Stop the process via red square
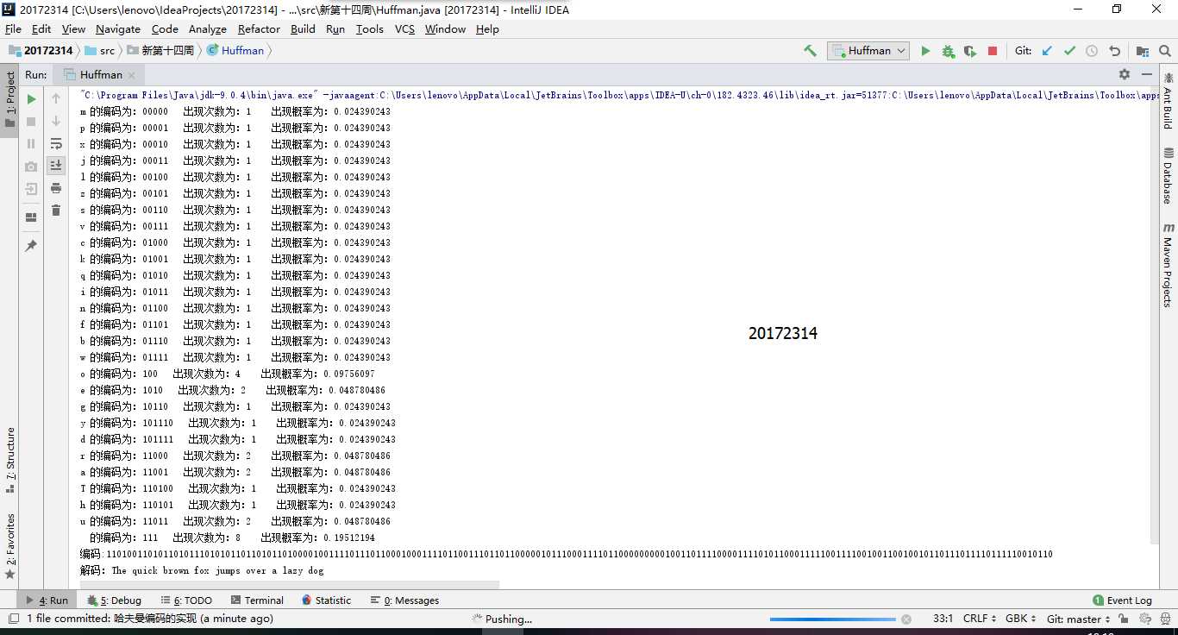Viewport: 1178px width, 635px height. 993,51
